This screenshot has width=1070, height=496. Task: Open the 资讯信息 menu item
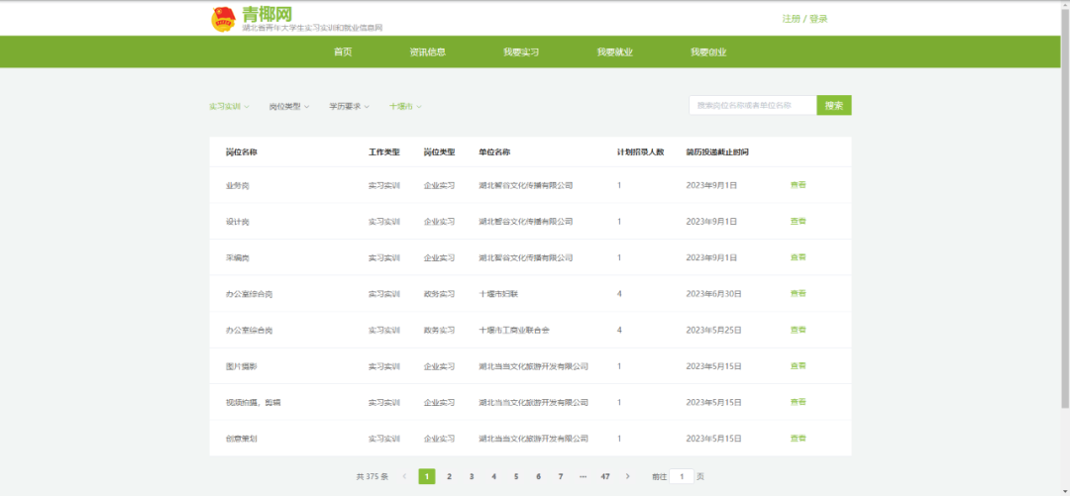[x=428, y=51]
